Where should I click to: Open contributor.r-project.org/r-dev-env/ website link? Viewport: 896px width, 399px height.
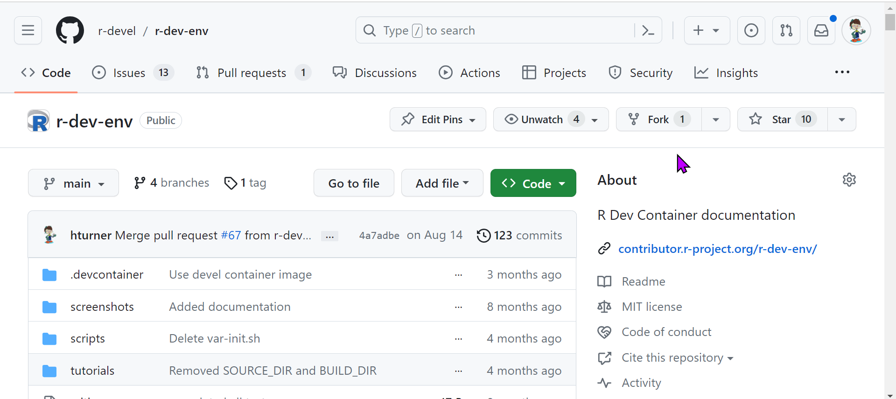tap(717, 249)
